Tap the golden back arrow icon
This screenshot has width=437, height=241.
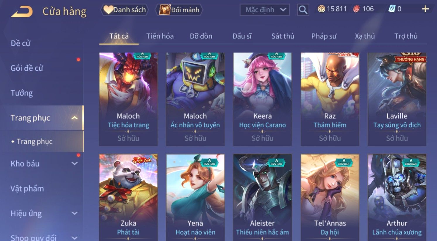pos(22,11)
